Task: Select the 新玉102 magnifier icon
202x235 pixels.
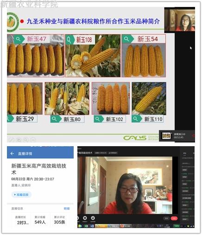Action: (x=98, y=119)
